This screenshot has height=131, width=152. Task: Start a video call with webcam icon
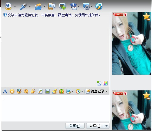click(8, 6)
